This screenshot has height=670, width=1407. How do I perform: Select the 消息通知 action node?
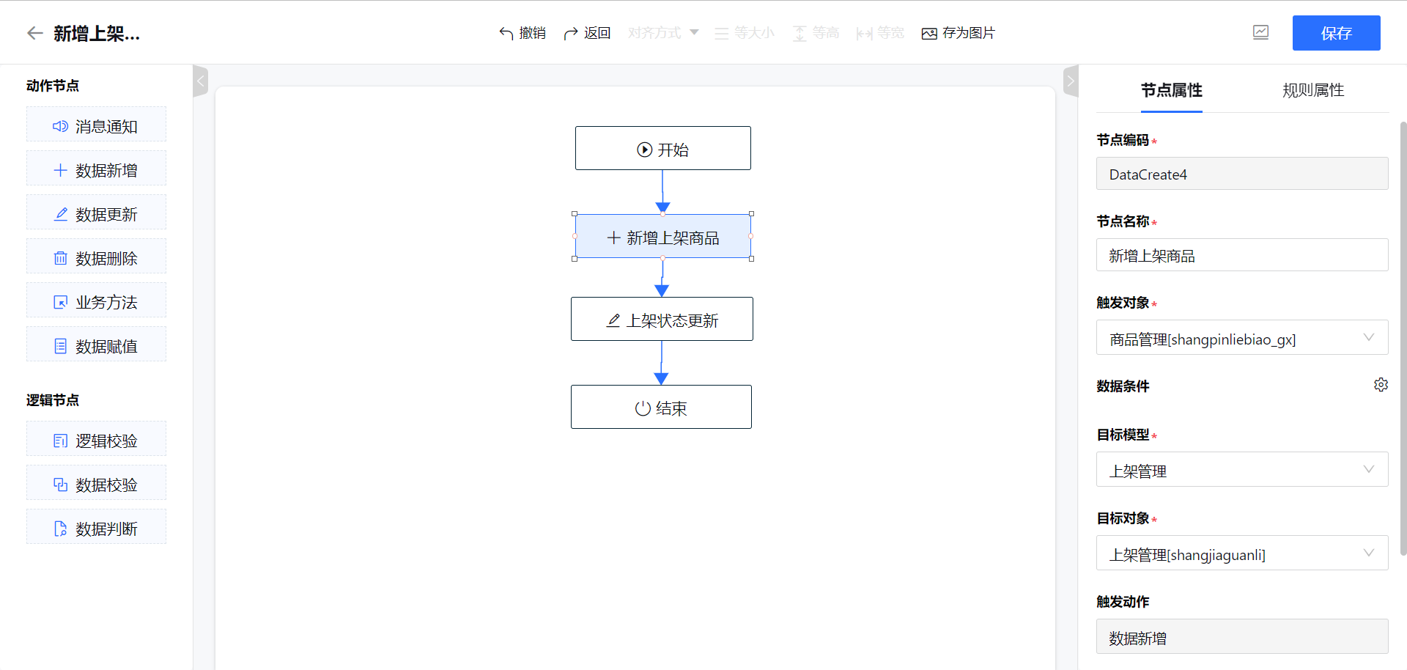[x=96, y=124]
